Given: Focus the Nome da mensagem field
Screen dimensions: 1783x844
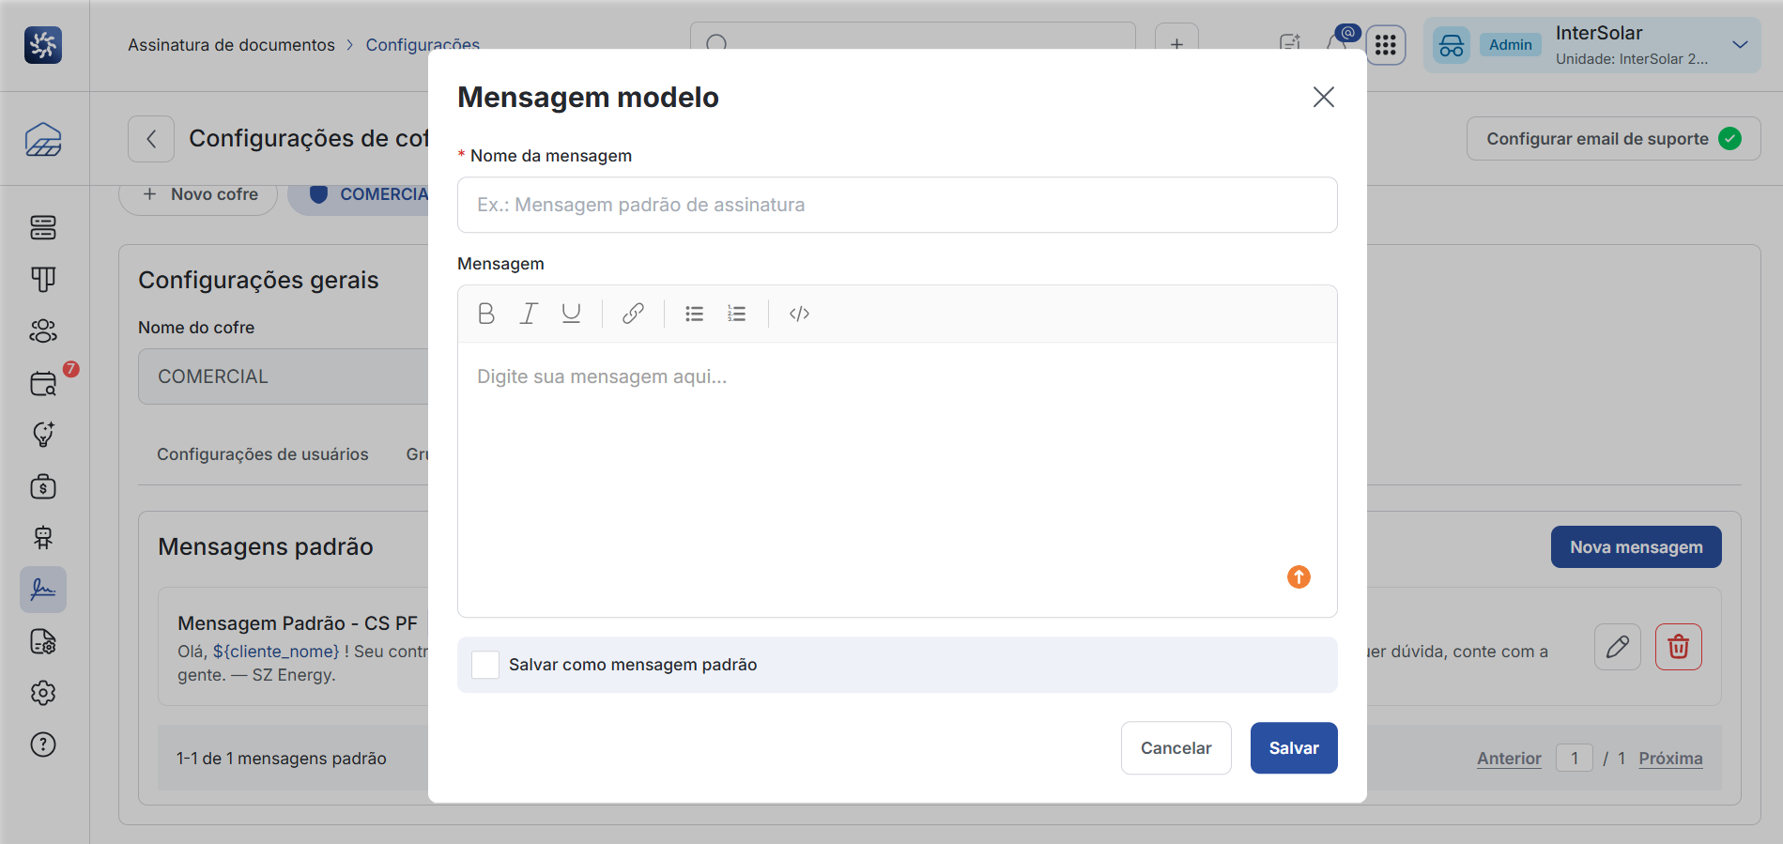Looking at the screenshot, I should tap(897, 205).
